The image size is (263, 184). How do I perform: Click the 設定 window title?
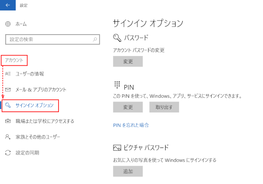tap(24, 5)
